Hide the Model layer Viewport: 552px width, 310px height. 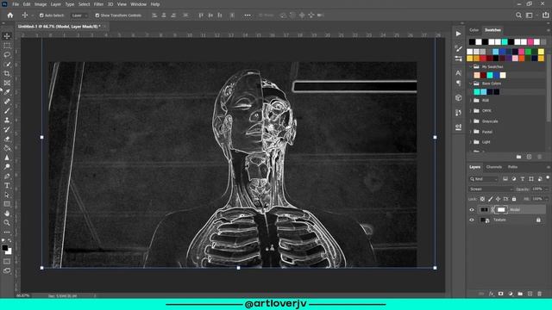coord(472,210)
